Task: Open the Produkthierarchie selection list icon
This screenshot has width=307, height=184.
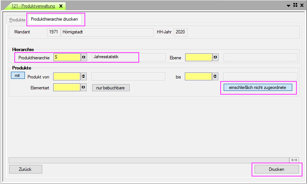Action: (84, 57)
